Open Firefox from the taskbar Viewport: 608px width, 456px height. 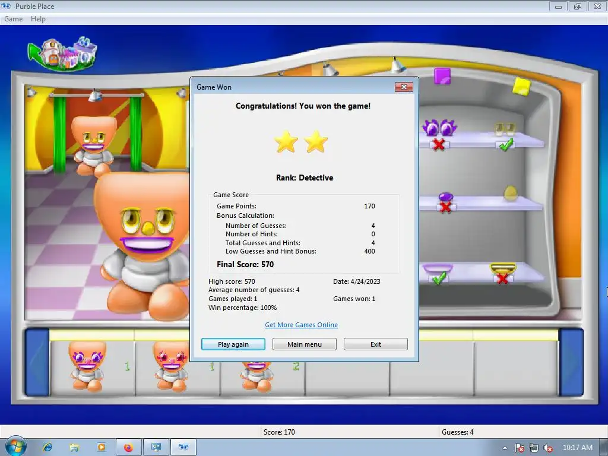pos(129,447)
